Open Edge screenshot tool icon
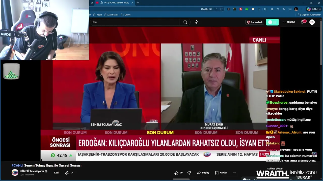 [x=290, y=9]
